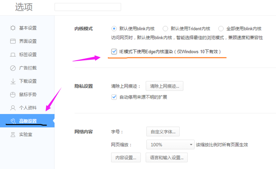The image size is (276, 169).
Task: Toggle 自动停用来源不明的扩展 checkbox
Action: (114, 97)
